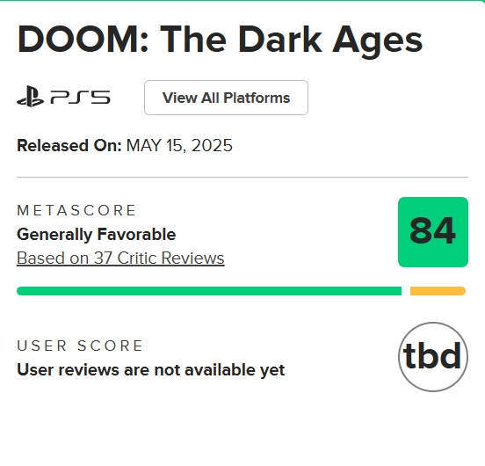Click the 37 in critic reviews link
The height and width of the screenshot is (466, 485).
pyautogui.click(x=103, y=258)
